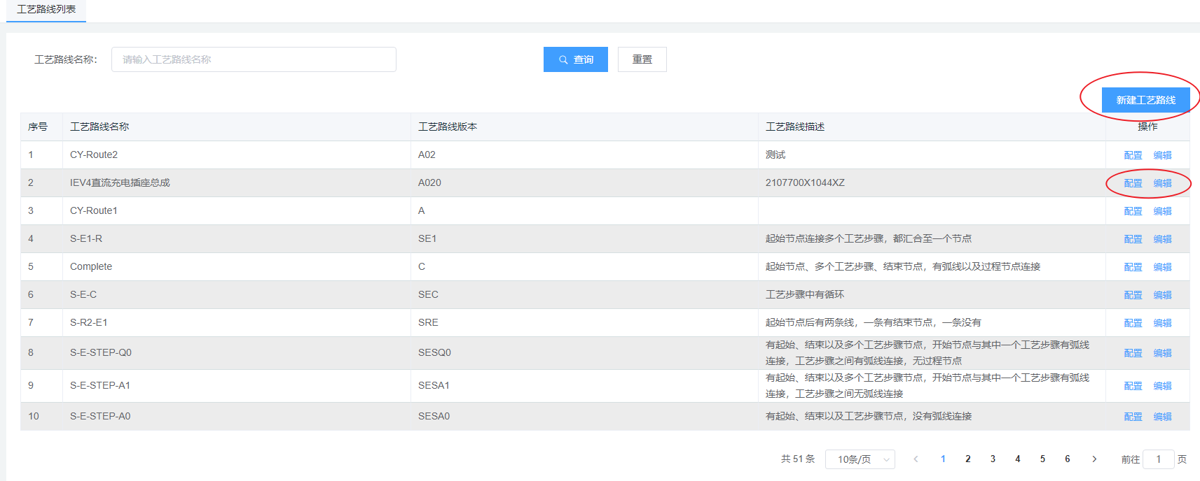
Task: Click 新建工艺路线 to create route
Action: (x=1145, y=100)
